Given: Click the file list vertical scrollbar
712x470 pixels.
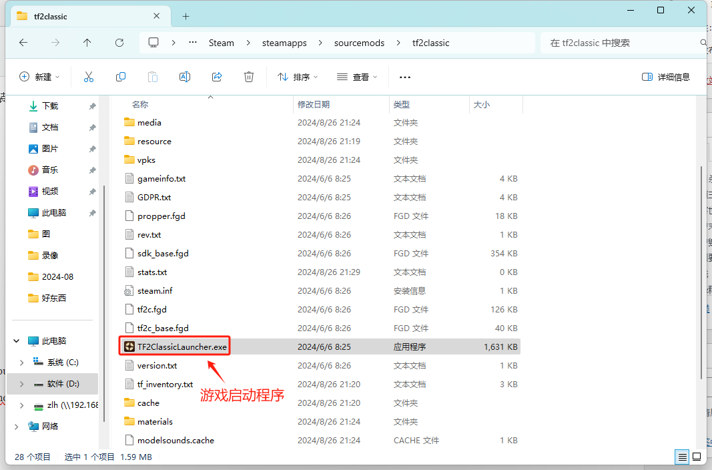Looking at the screenshot, I should click(701, 272).
